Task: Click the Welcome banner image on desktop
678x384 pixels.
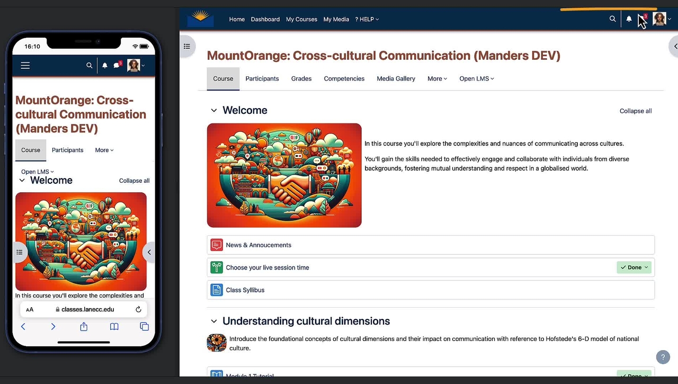Action: (284, 175)
